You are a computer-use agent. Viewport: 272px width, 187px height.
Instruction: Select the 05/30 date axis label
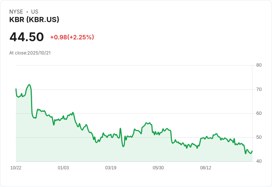coord(158,168)
